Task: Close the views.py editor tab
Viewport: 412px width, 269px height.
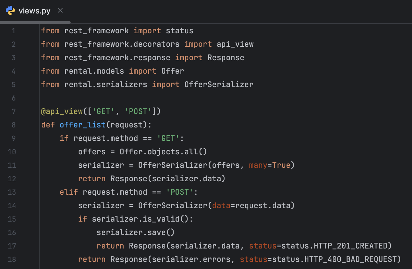Action: point(60,10)
